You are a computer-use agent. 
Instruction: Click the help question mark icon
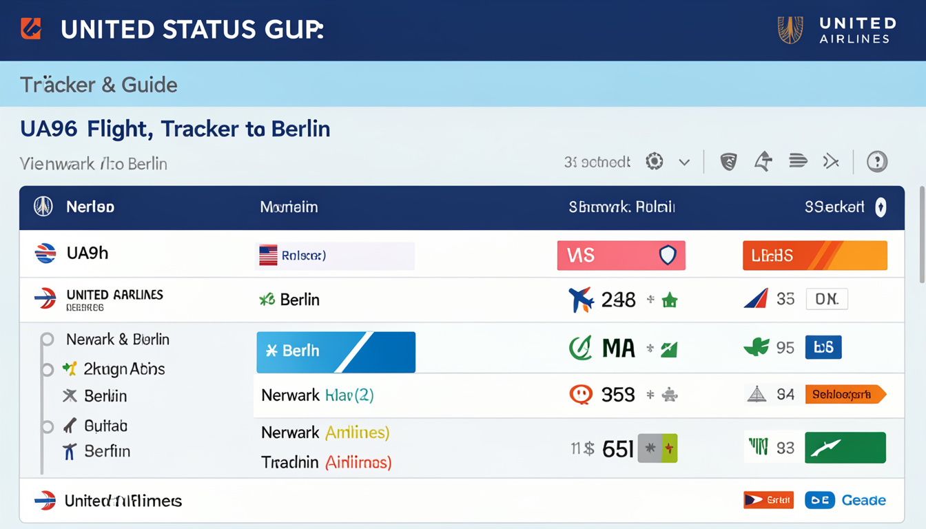coord(876,162)
